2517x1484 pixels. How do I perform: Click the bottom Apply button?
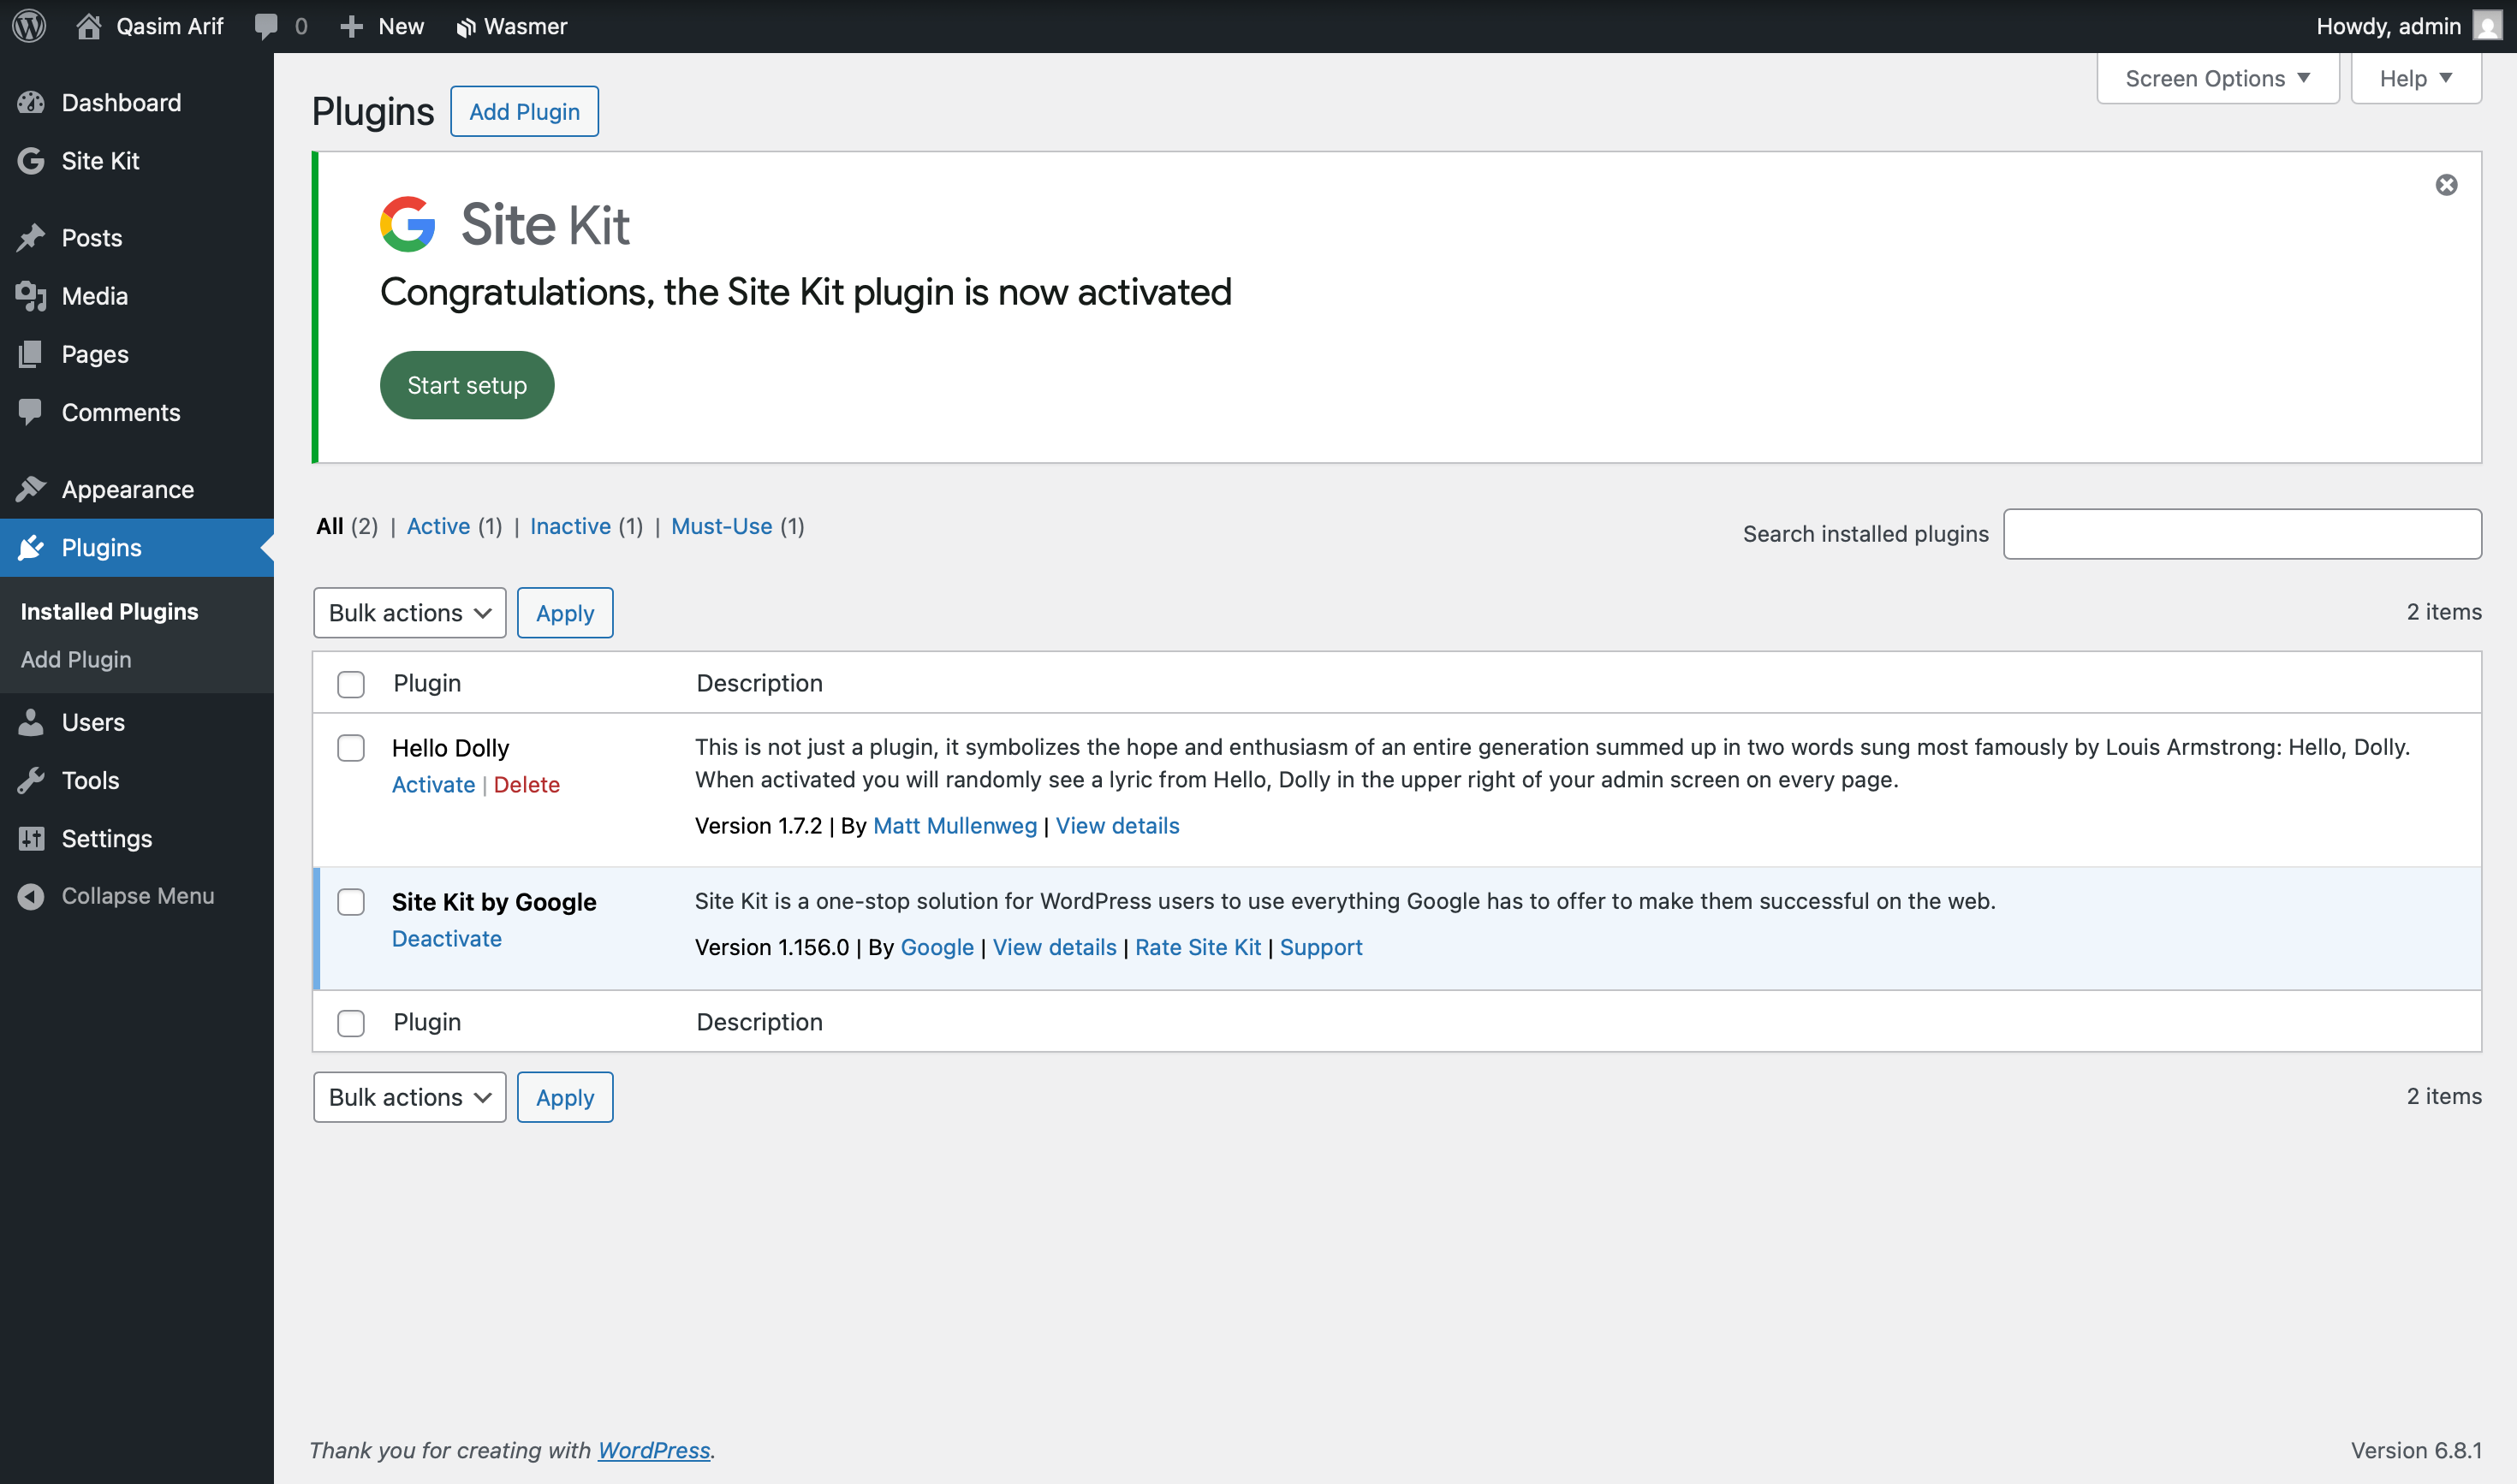click(565, 1097)
